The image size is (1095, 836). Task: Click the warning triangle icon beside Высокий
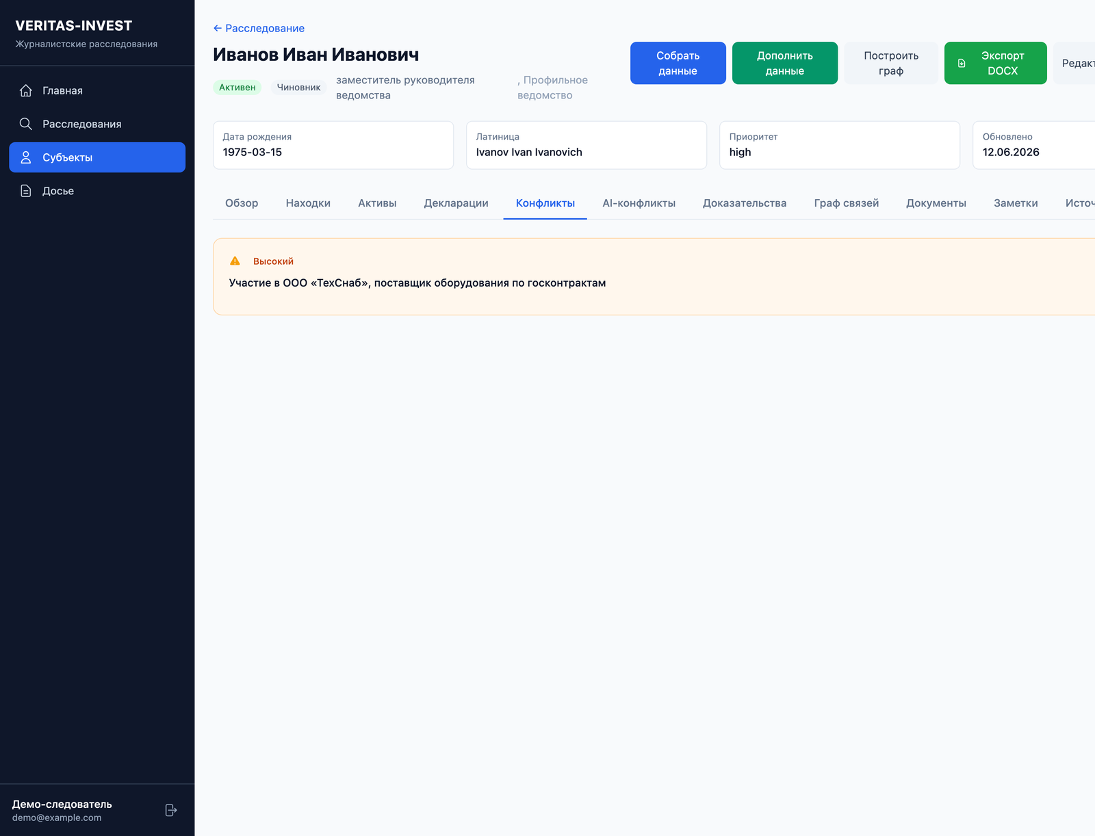point(235,261)
